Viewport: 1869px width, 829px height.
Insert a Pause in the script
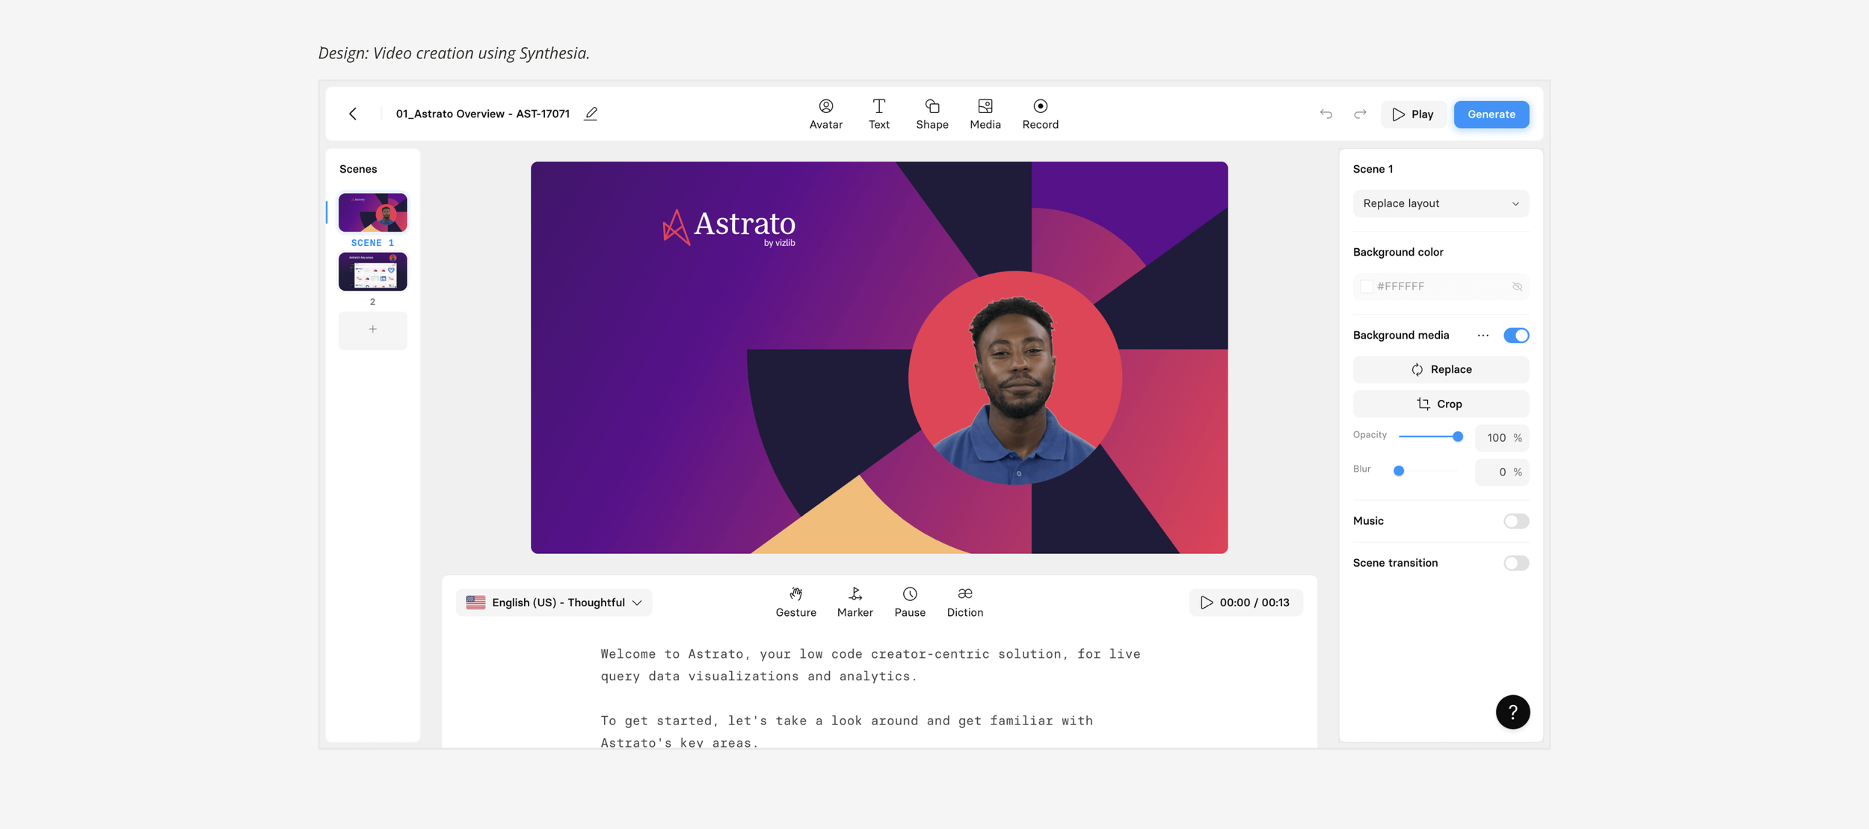tap(909, 602)
